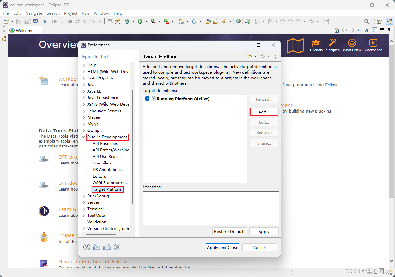Collapse the Plug-in Development tree node
This screenshot has height=277, width=395.
(84, 137)
